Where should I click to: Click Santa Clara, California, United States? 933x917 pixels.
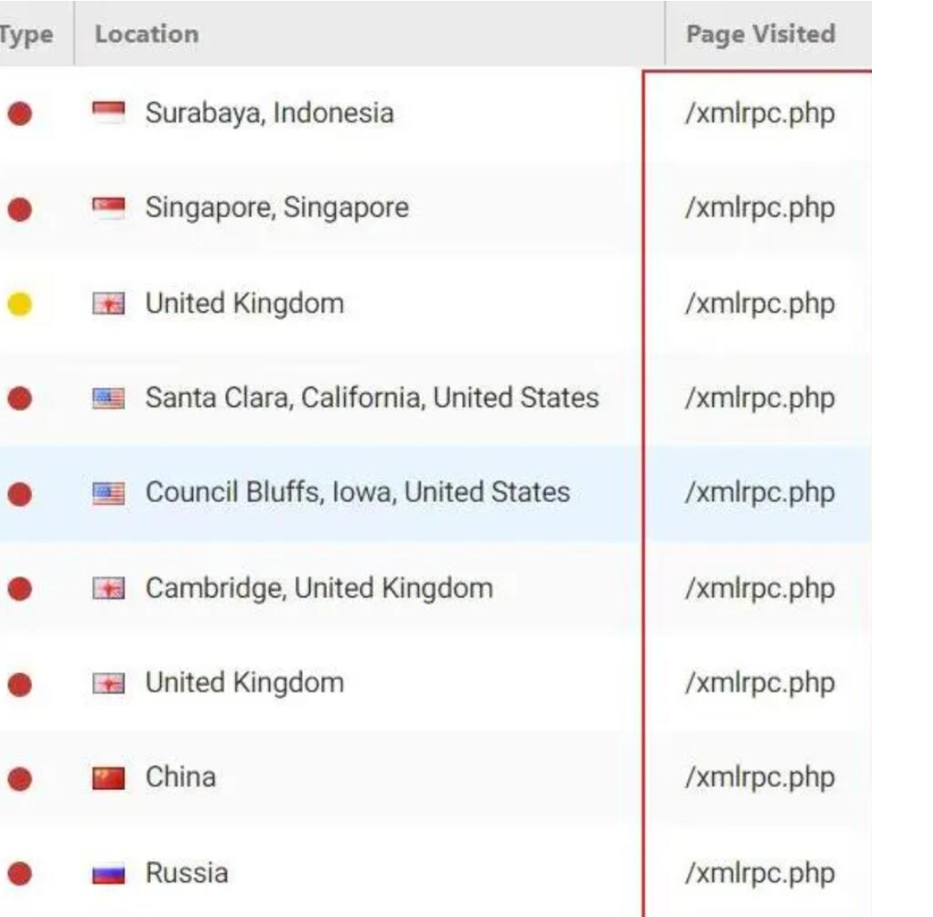tap(371, 398)
